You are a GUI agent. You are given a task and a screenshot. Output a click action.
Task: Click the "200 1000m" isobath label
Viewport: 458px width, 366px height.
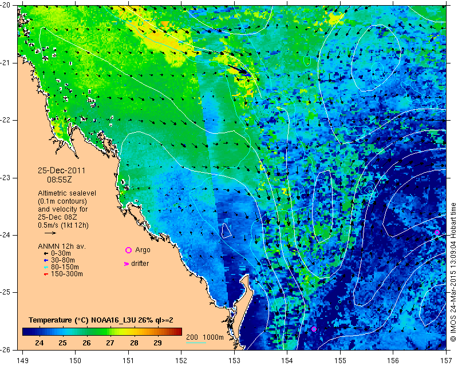pyautogui.click(x=205, y=337)
